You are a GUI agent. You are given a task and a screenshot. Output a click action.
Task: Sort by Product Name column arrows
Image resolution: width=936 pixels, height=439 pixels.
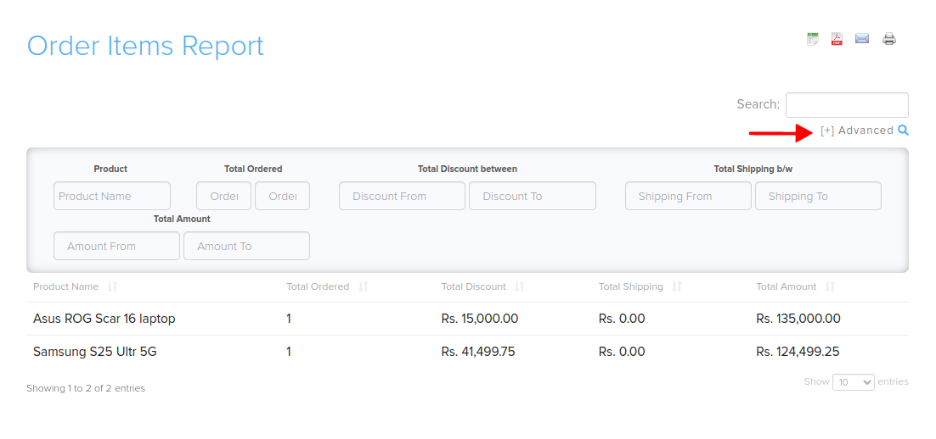pos(112,286)
